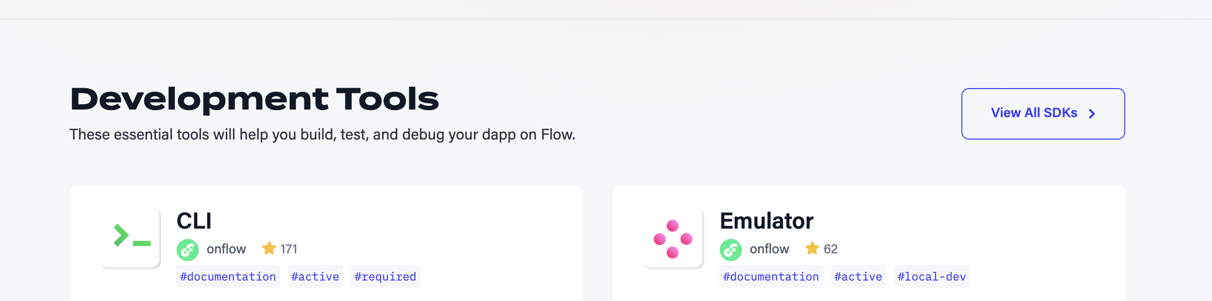The height and width of the screenshot is (301, 1212).
Task: Click the chevron arrow in View All SDKs
Action: 1092,113
